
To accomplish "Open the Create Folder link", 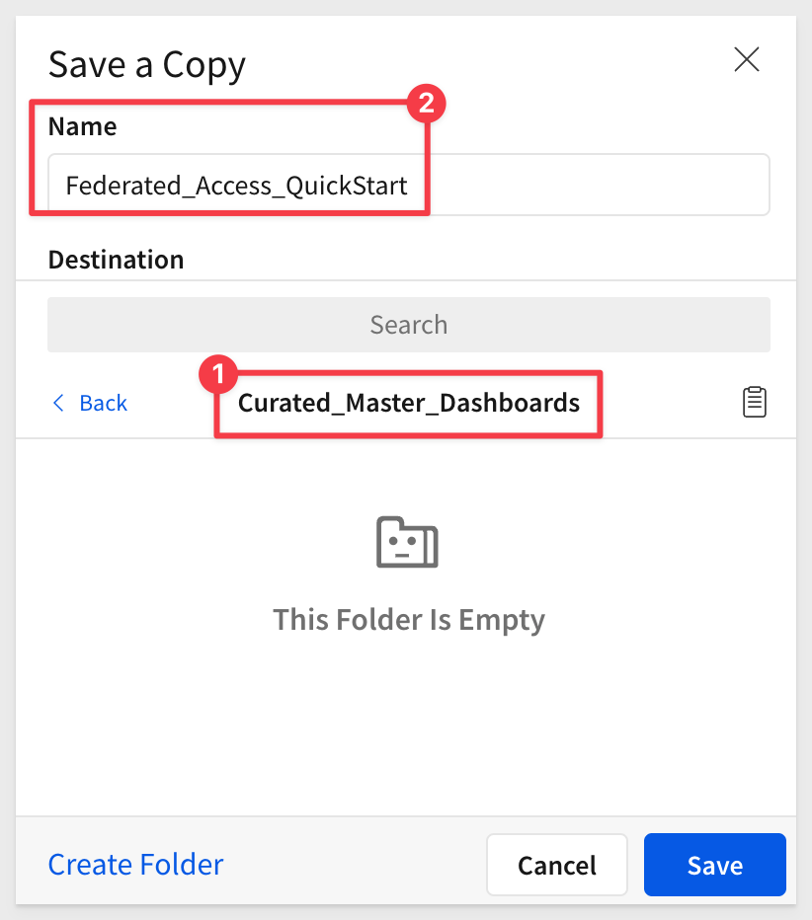I will coord(135,865).
